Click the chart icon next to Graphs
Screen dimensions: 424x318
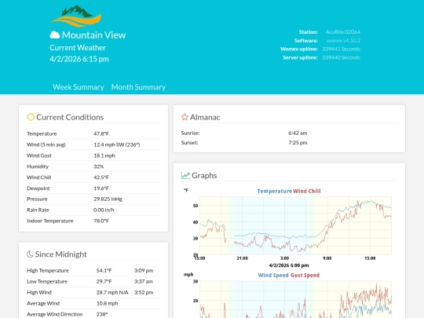(x=185, y=176)
